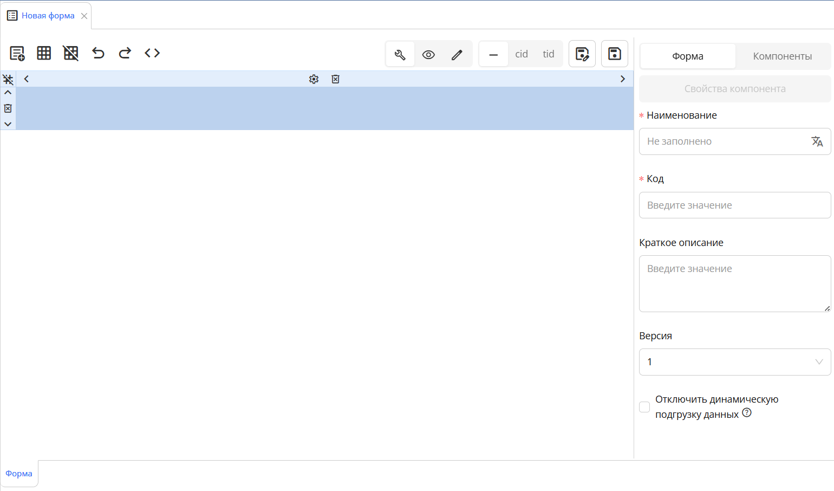Click the remove grid icon in toolbar
Image resolution: width=834 pixels, height=491 pixels.
pos(71,53)
